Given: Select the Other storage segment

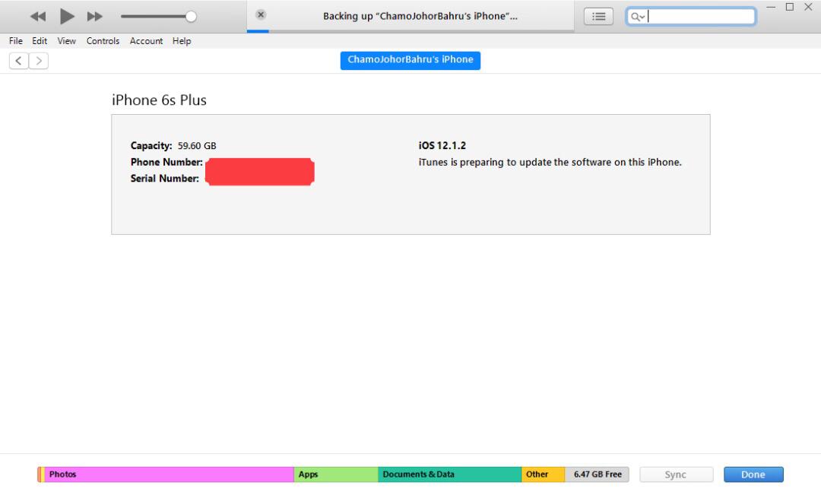Looking at the screenshot, I should click(543, 474).
